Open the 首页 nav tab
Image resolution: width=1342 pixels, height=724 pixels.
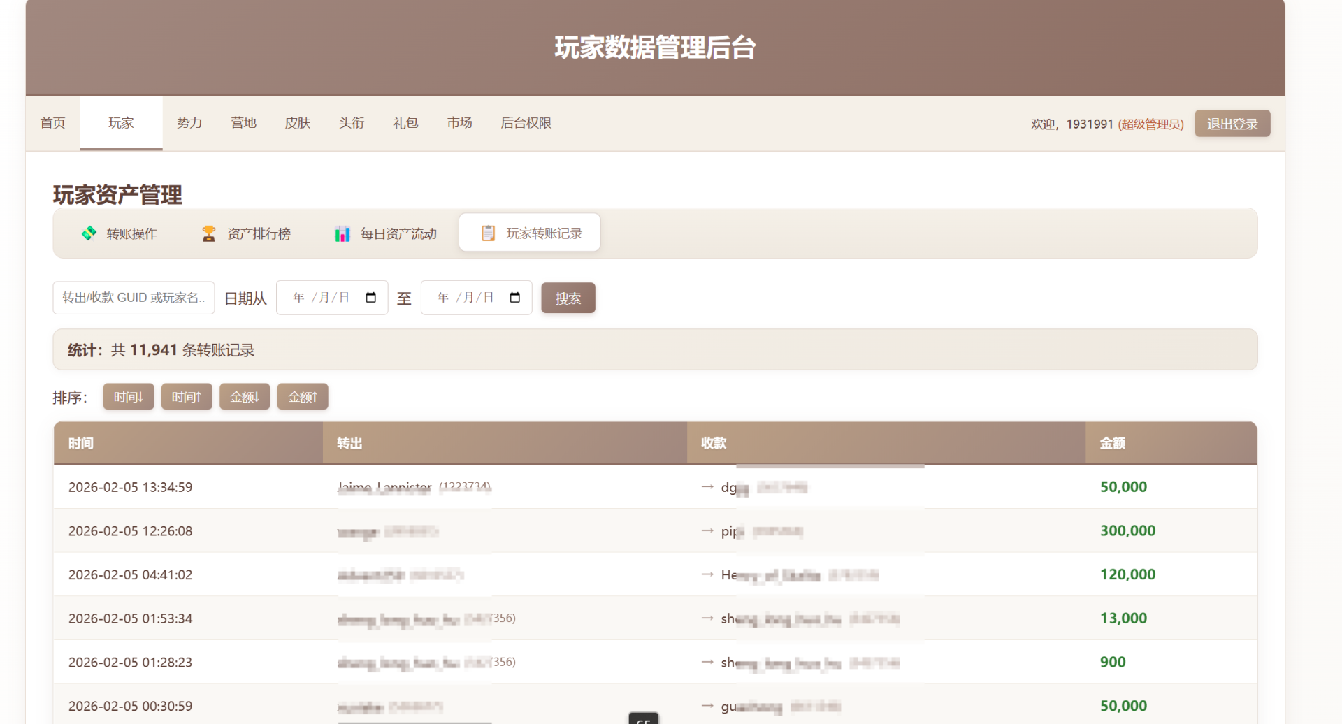click(x=53, y=123)
